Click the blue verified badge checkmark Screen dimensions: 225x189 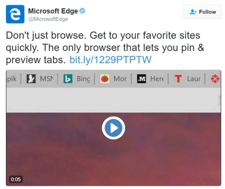tap(83, 11)
